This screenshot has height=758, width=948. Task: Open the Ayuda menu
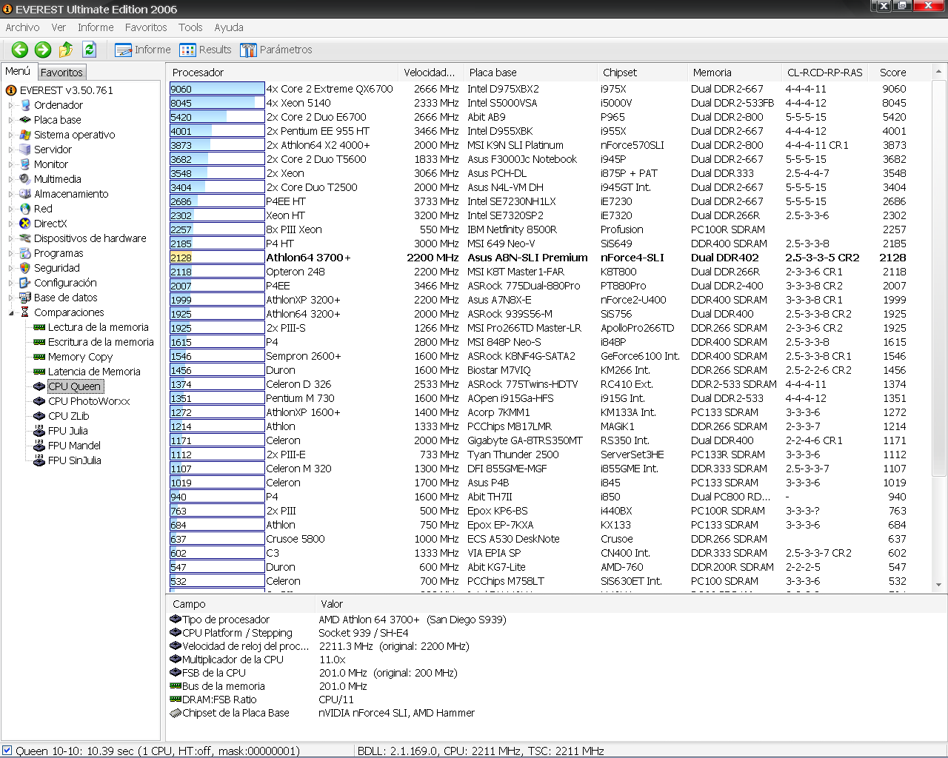coord(229,27)
